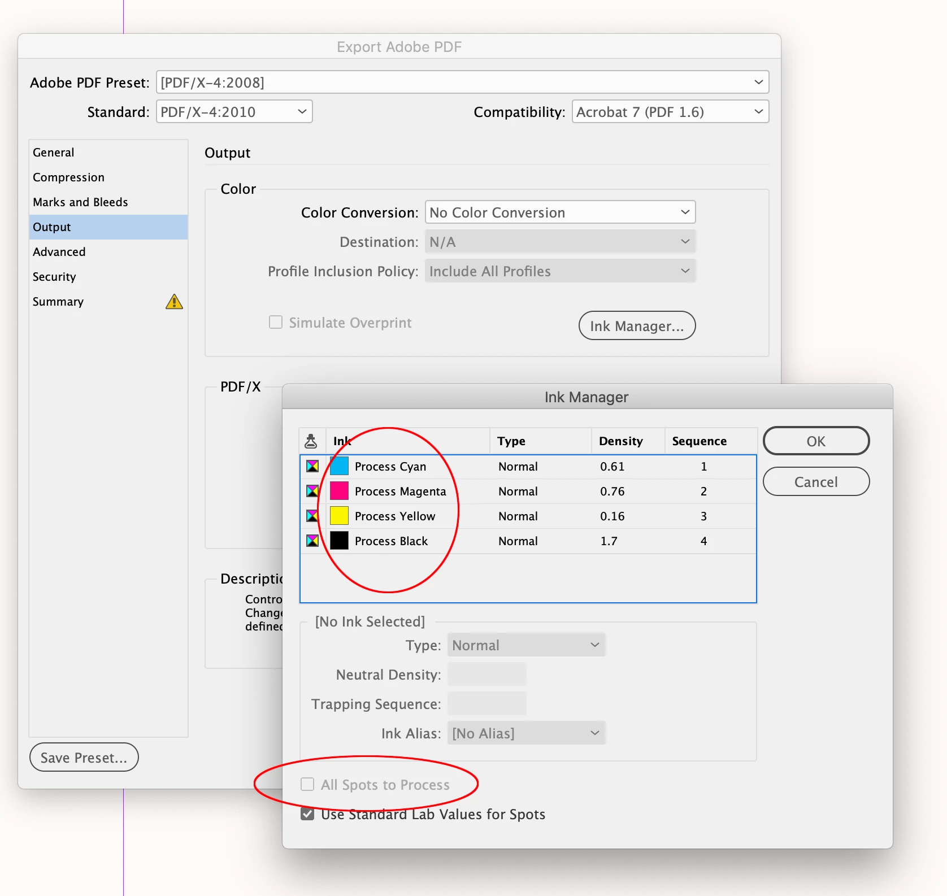Viewport: 947px width, 896px height.
Task: Toggle the Simulate Overprint checkbox
Action: 276,322
